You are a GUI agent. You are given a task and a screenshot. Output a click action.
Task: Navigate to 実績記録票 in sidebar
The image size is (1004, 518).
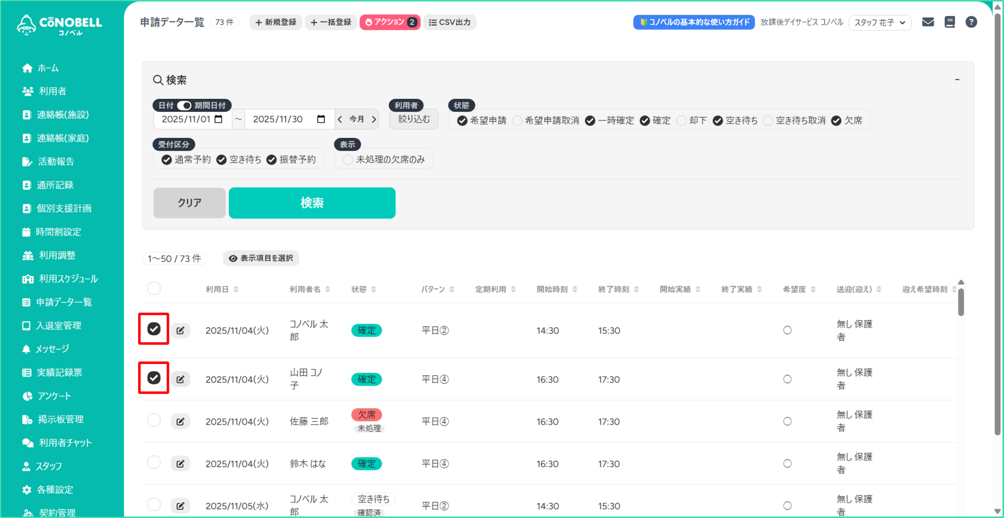tap(59, 372)
